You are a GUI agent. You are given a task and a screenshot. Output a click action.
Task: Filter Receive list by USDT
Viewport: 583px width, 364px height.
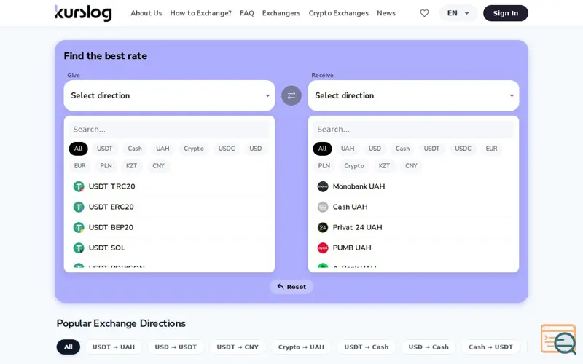[431, 149]
